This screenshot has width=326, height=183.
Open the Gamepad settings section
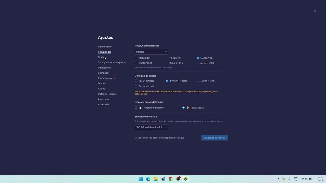(x=103, y=73)
